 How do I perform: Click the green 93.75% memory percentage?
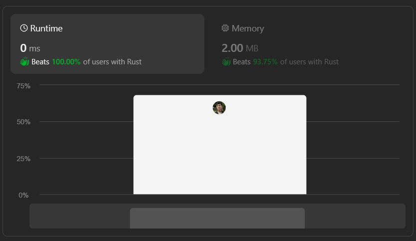265,62
